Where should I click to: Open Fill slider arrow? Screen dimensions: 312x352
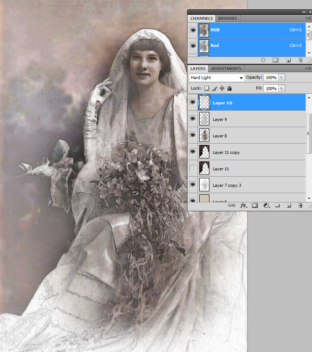(281, 88)
